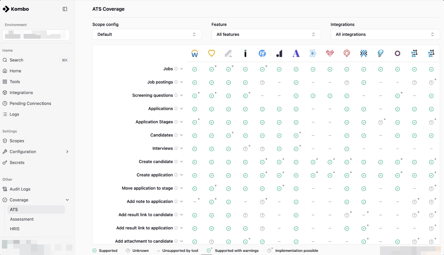The height and width of the screenshot is (255, 444).
Task: Open the All features dropdown
Action: click(266, 34)
